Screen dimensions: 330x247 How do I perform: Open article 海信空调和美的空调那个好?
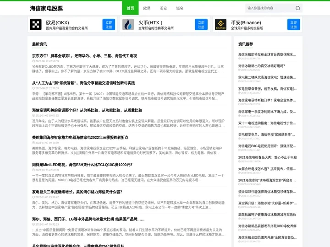tap(87, 110)
